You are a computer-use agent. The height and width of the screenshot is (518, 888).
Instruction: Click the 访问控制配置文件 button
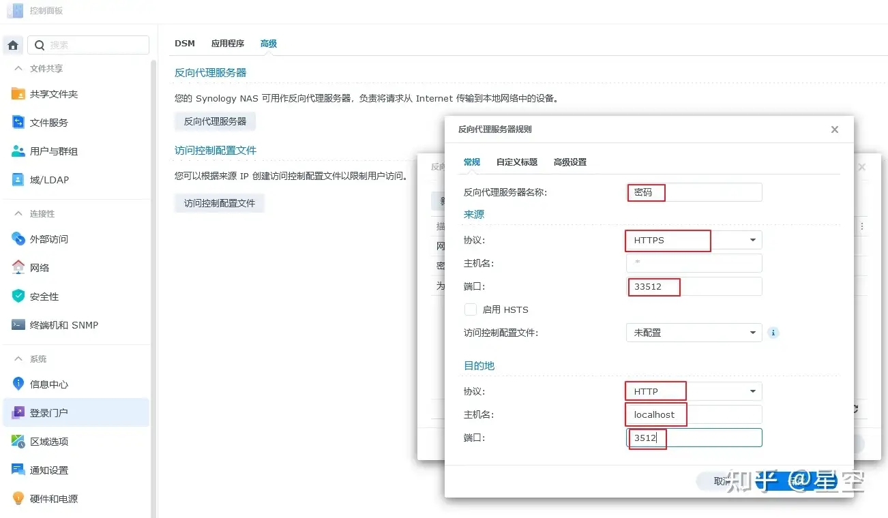(x=219, y=203)
